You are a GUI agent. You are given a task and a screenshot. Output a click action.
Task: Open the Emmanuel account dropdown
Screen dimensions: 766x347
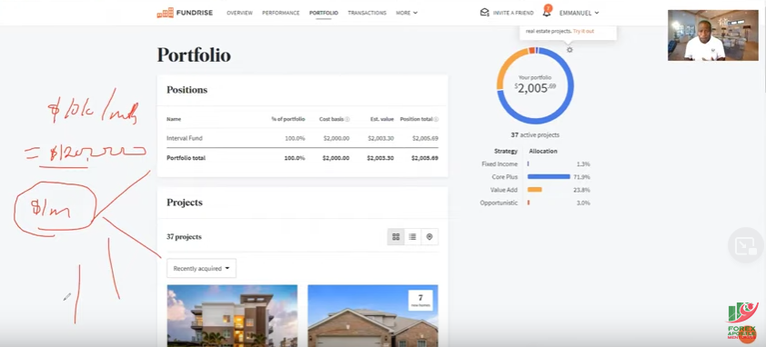(x=579, y=14)
